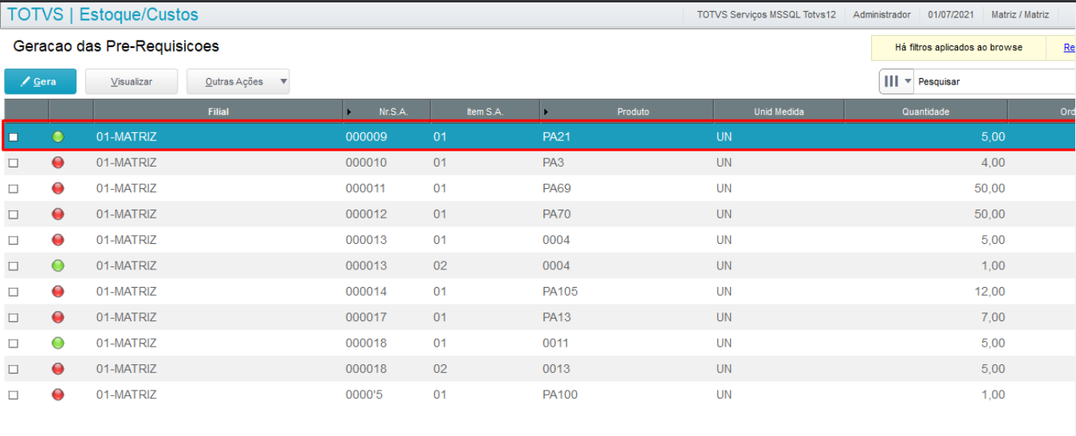Click into the Pesquisar search field
The height and width of the screenshot is (436, 1076).
tap(995, 81)
